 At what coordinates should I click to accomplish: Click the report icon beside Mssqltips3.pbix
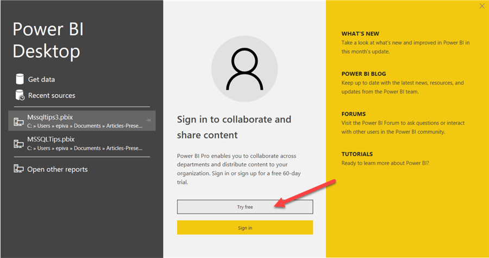tap(18, 121)
